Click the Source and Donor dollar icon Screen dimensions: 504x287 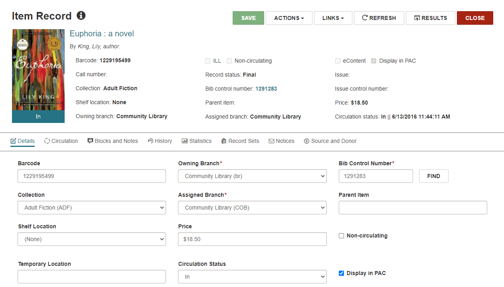click(x=306, y=141)
